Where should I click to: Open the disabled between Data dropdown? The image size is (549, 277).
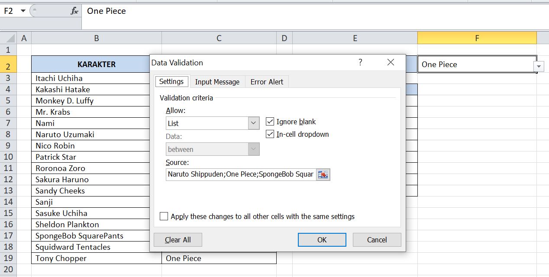point(253,149)
